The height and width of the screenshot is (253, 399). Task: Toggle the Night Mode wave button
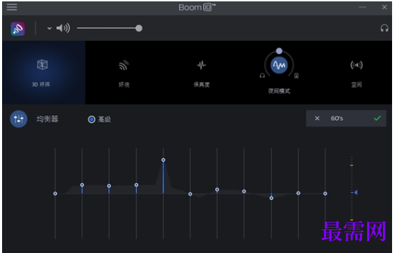279,65
